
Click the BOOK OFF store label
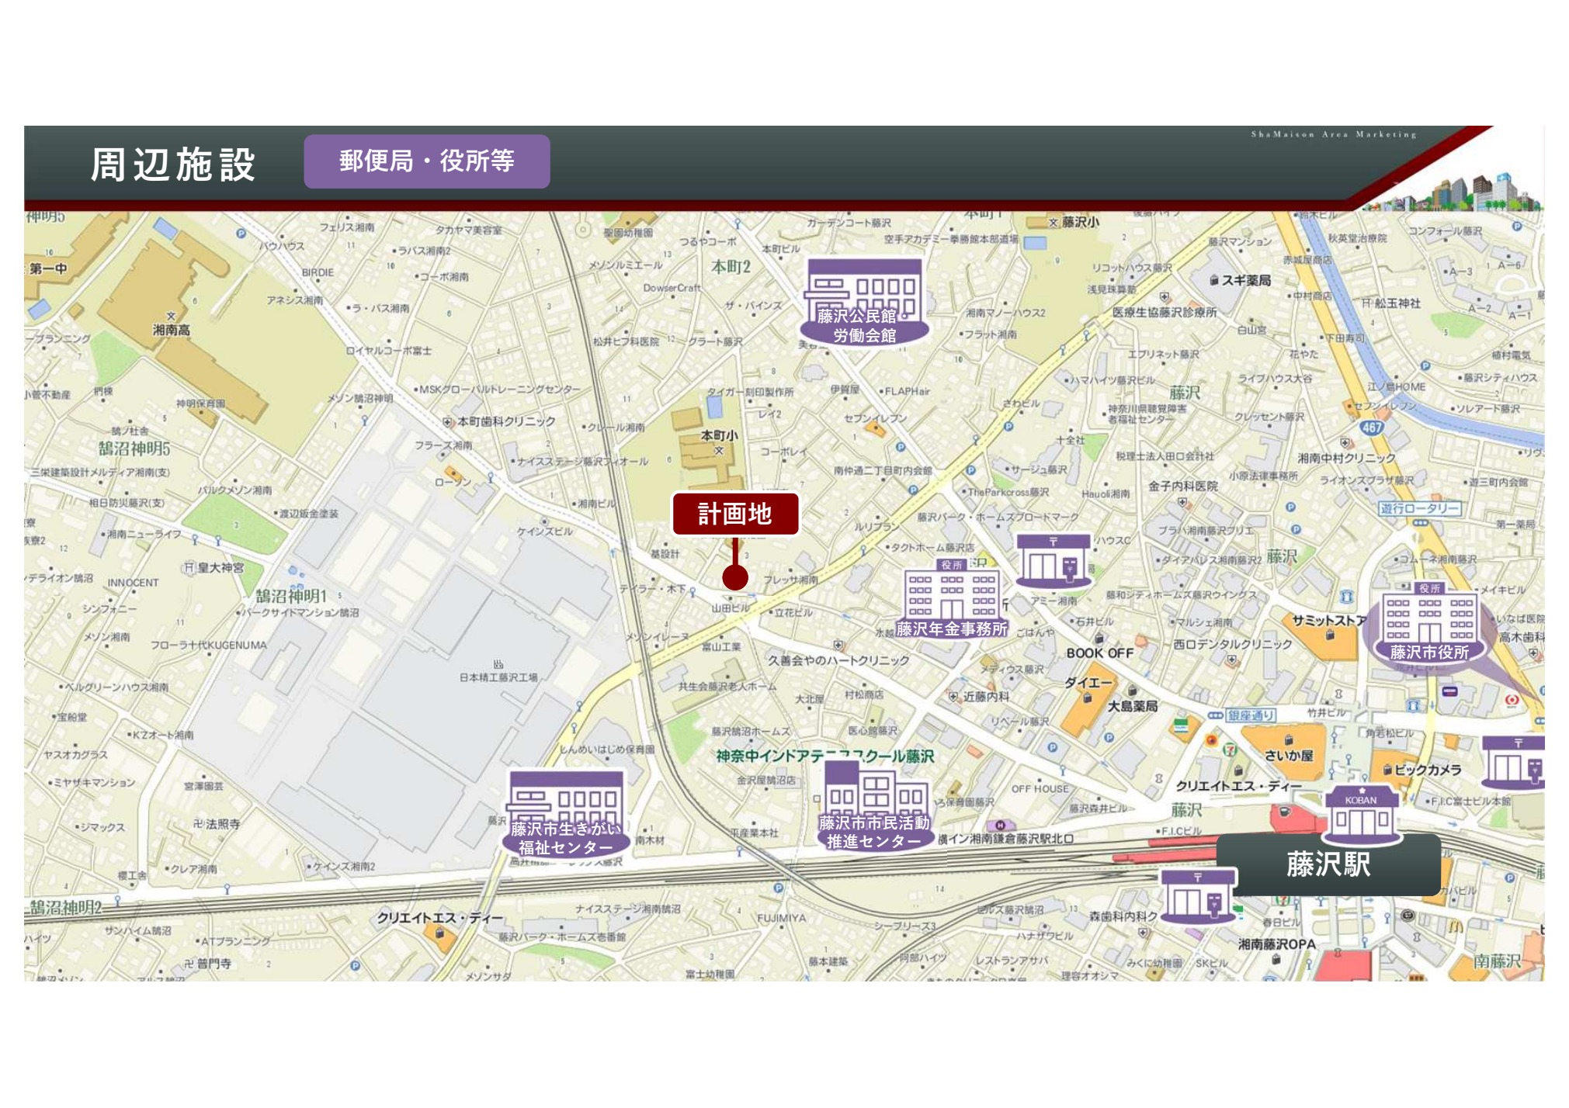point(1100,653)
